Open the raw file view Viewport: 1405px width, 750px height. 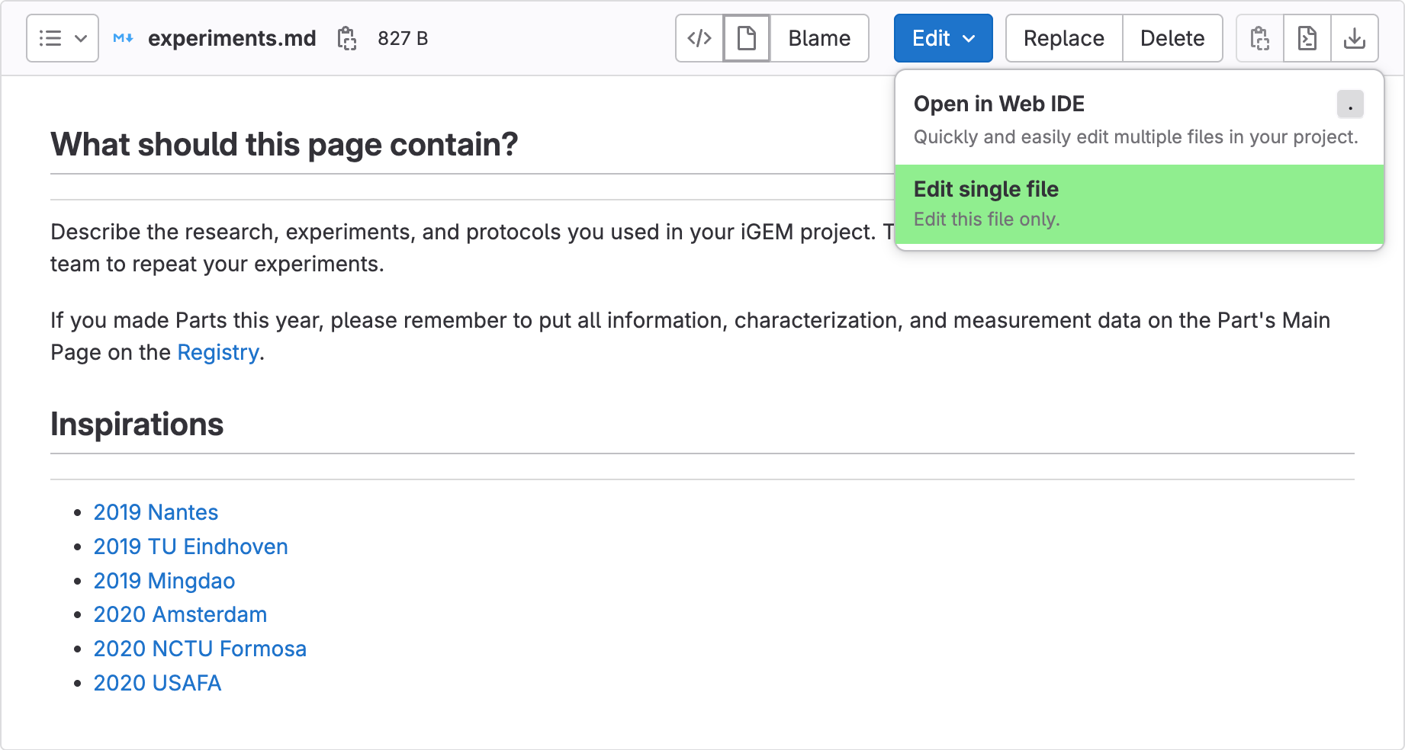click(1307, 38)
